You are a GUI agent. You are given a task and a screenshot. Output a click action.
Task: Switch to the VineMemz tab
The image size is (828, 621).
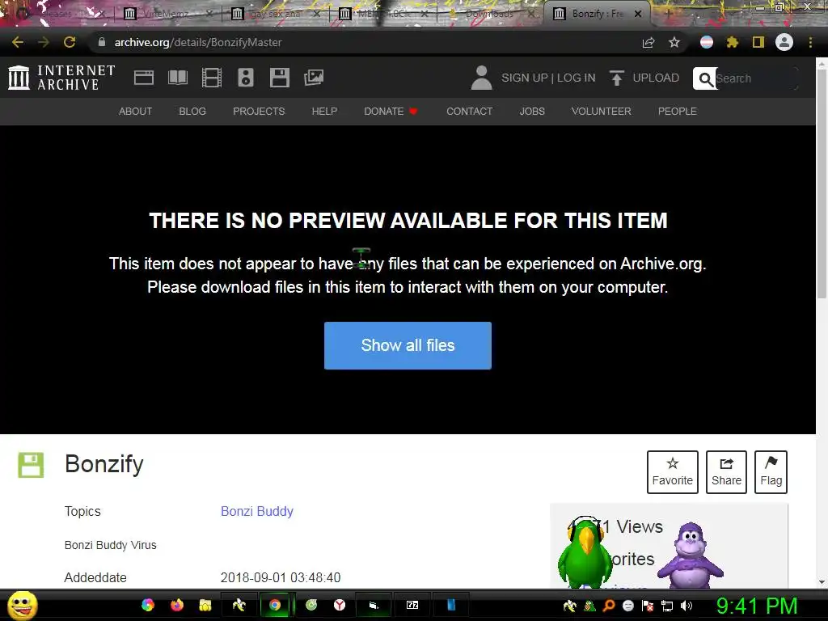[x=168, y=14]
